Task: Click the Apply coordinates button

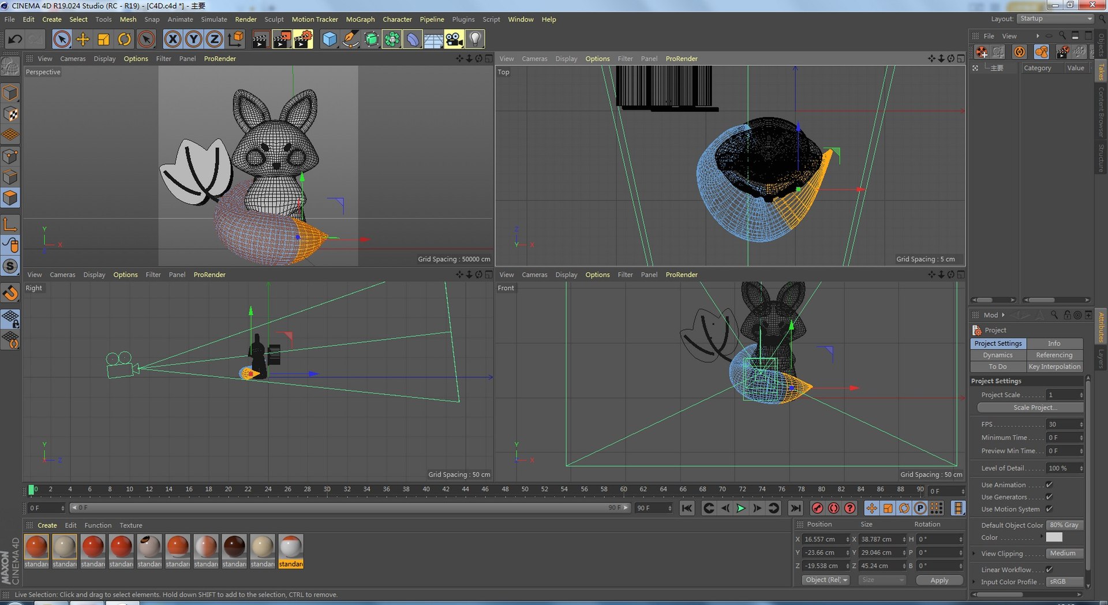Action: pos(939,580)
